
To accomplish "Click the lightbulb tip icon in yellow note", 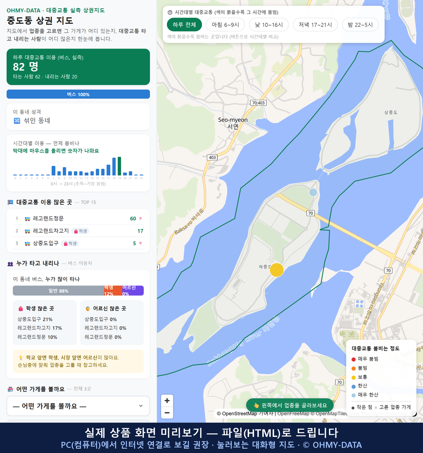I will click(x=21, y=358).
